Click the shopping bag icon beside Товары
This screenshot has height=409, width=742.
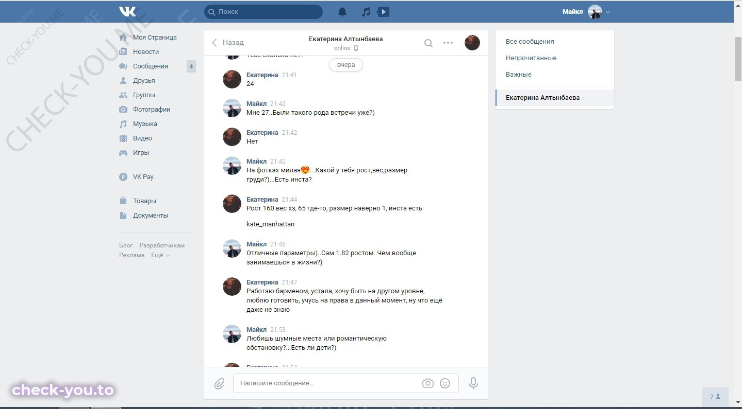(123, 201)
